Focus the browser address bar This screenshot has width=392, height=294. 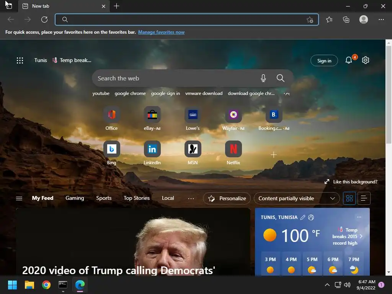click(186, 20)
